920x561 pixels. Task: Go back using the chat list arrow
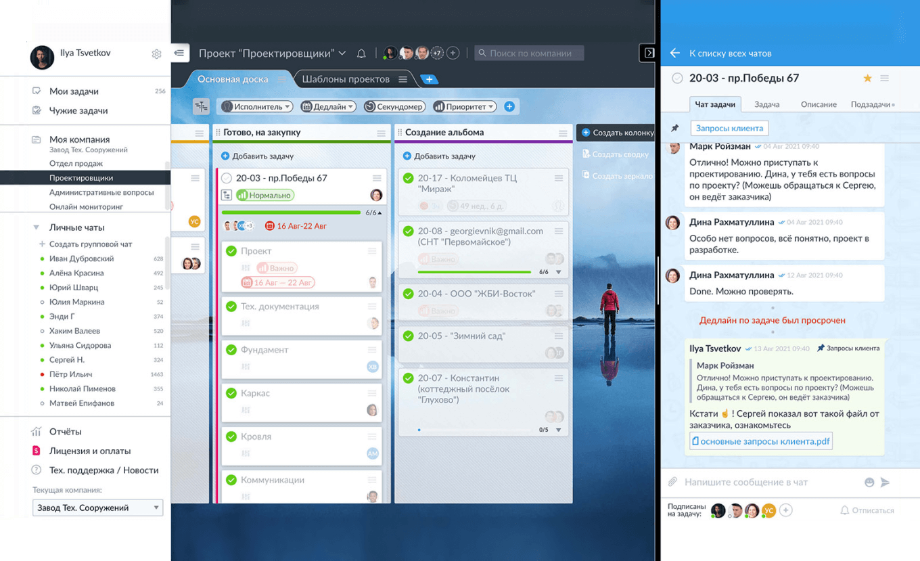(x=674, y=53)
